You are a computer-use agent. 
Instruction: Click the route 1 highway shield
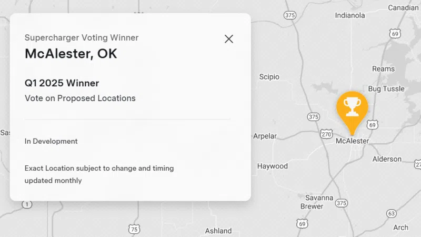pyautogui.click(x=27, y=204)
